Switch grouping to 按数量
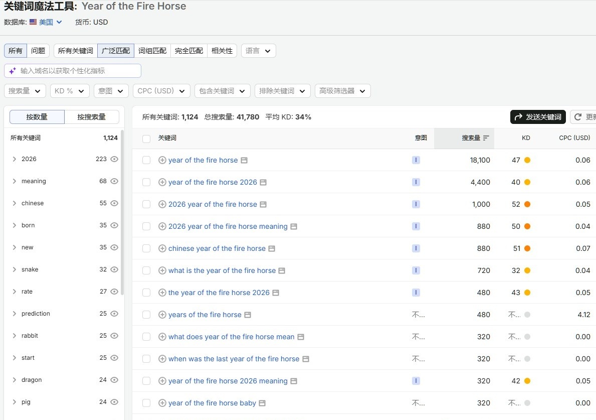This screenshot has width=596, height=420. (x=37, y=117)
